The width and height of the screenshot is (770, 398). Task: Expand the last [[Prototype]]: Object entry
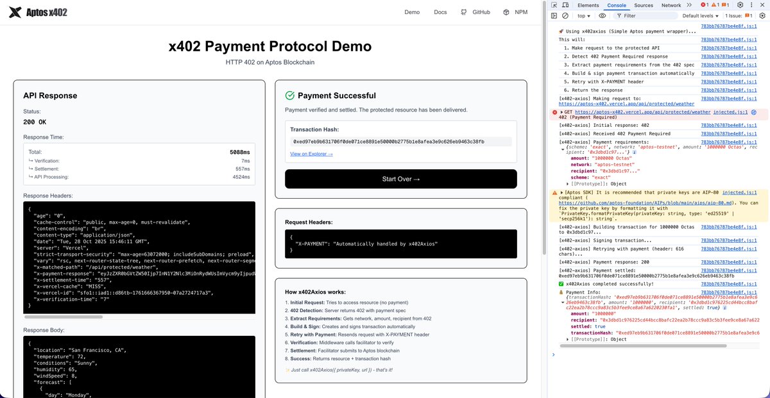(568, 339)
